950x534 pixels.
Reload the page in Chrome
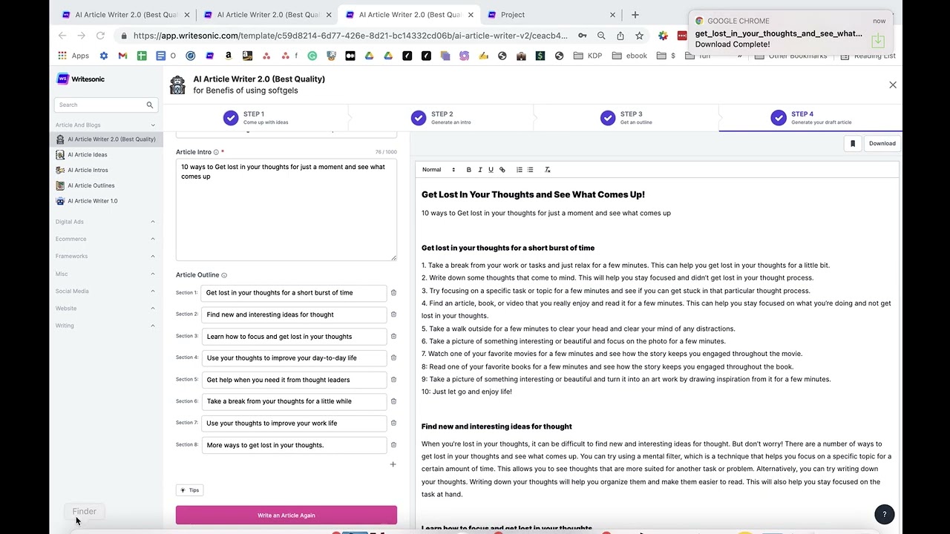coord(100,36)
